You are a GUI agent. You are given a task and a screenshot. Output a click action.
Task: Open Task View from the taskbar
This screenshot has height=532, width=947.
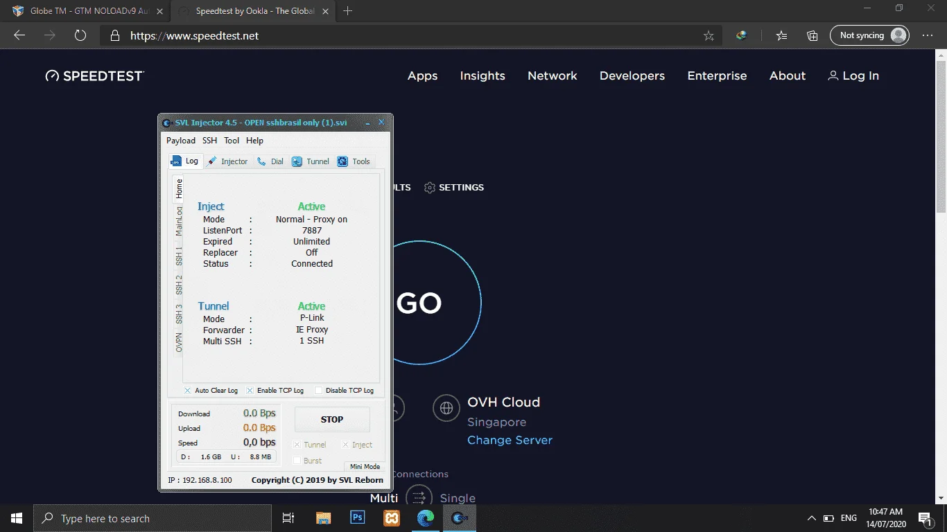pyautogui.click(x=288, y=518)
